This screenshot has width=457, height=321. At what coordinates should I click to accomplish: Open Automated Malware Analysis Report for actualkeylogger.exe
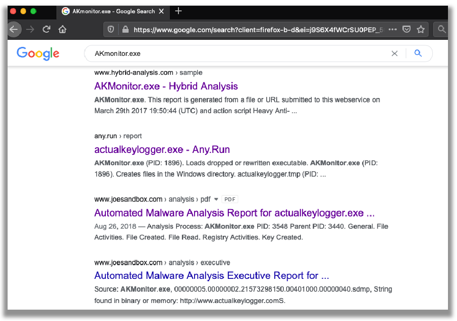234,213
